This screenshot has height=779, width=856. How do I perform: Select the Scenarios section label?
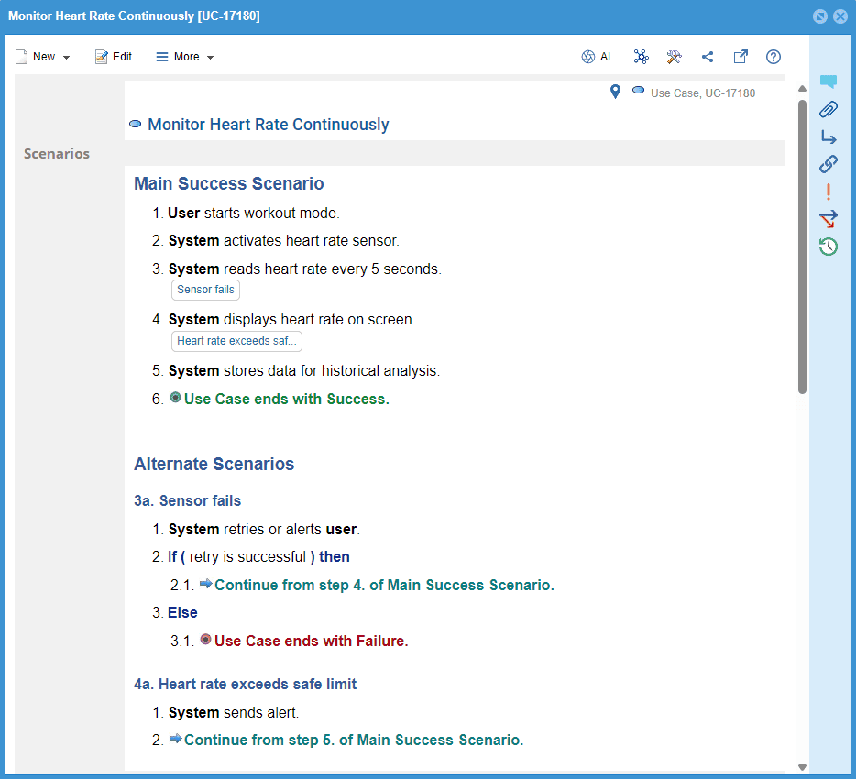point(57,153)
